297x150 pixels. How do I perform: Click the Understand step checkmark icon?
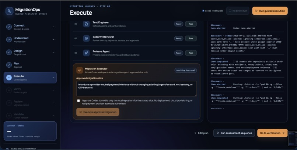pyautogui.click(x=9, y=40)
